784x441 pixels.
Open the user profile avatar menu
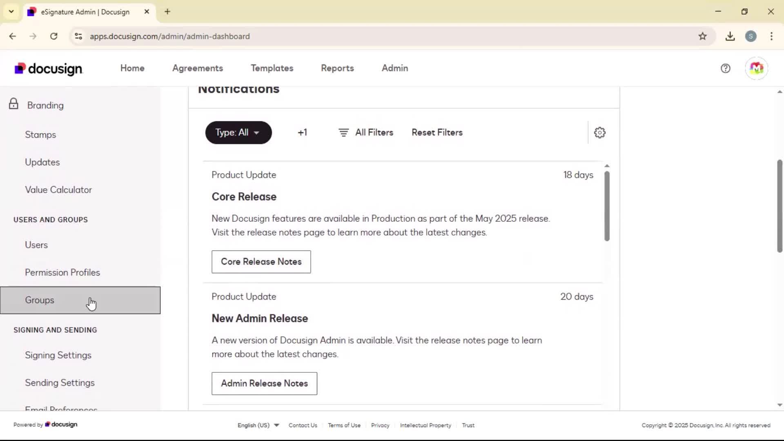click(756, 68)
